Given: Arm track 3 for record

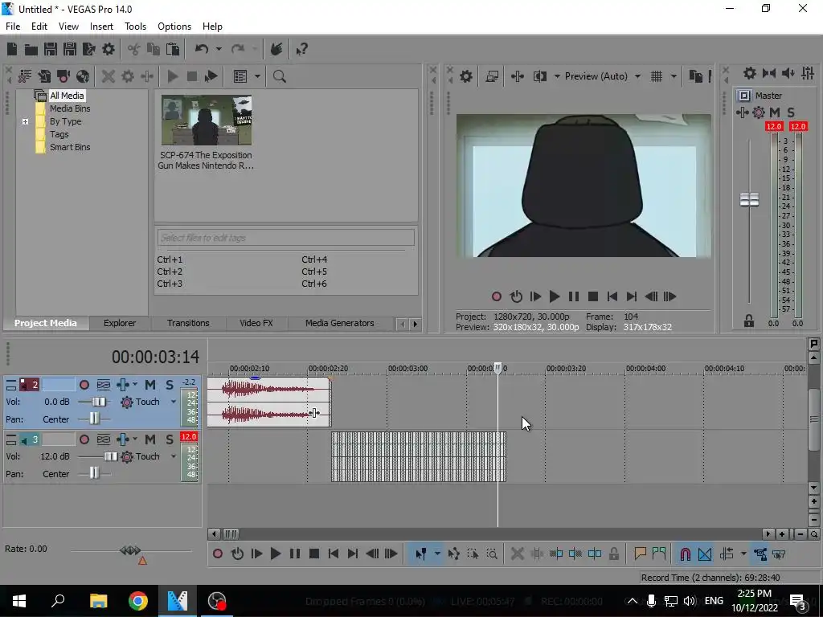Looking at the screenshot, I should click(x=84, y=439).
